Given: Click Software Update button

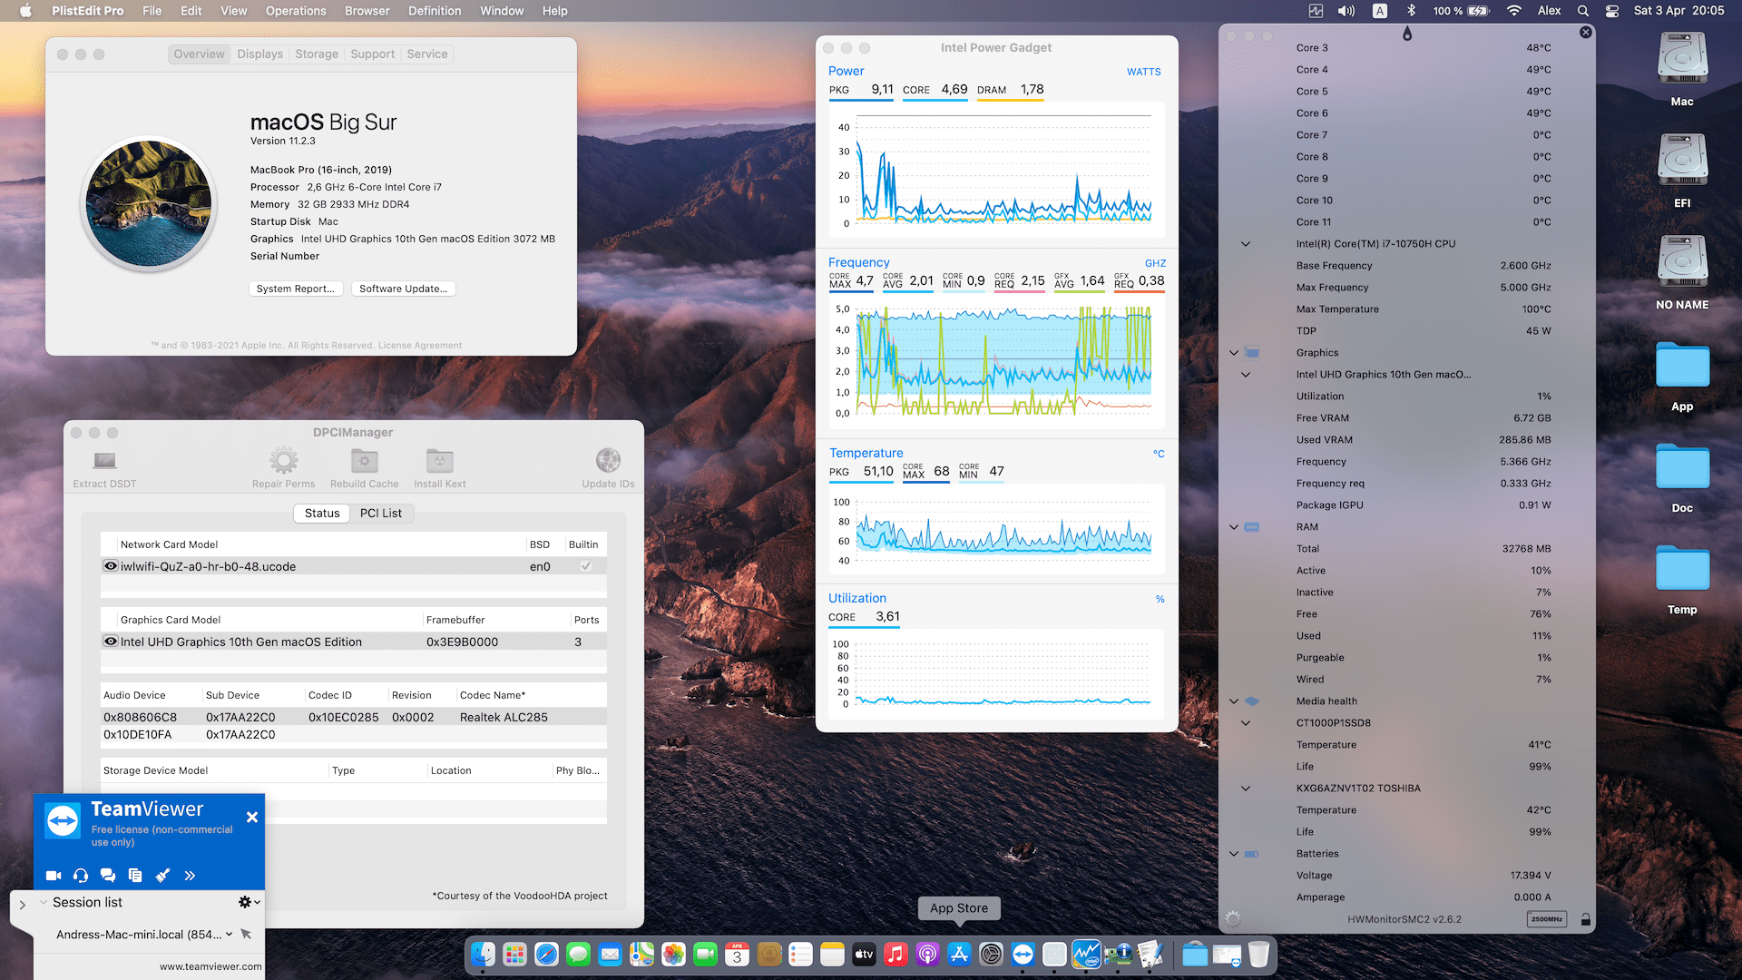Looking at the screenshot, I should tap(403, 289).
